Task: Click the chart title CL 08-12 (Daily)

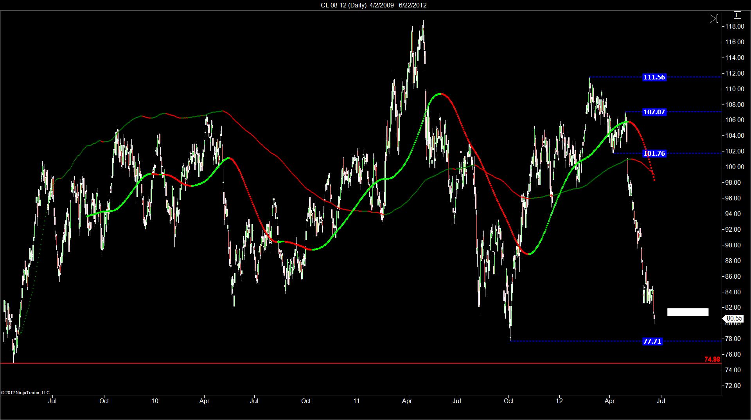Action: tap(344, 5)
